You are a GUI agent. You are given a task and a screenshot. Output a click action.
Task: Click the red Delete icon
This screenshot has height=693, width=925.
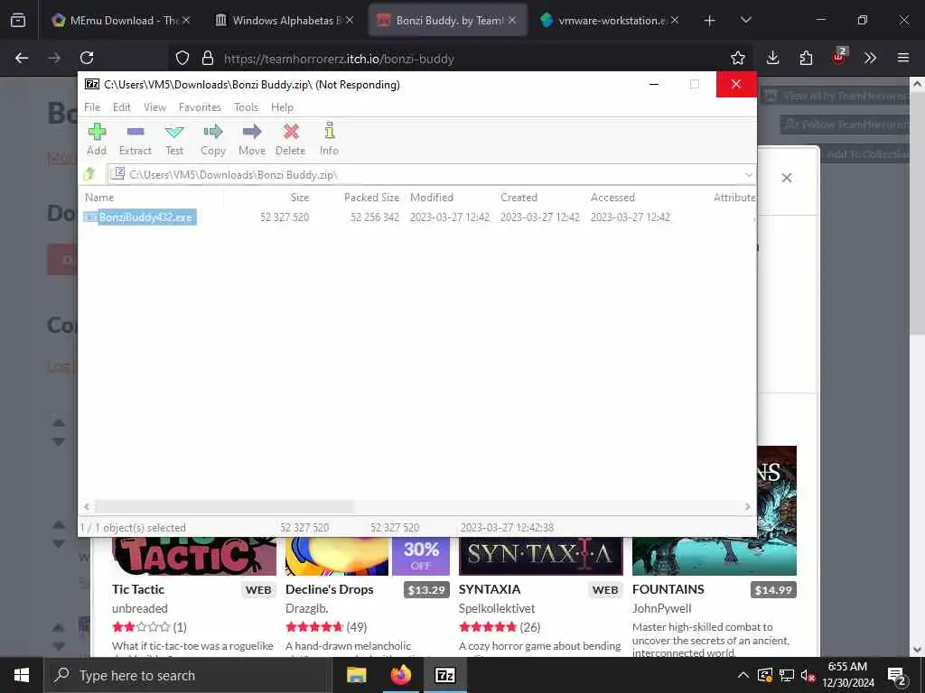[290, 139]
